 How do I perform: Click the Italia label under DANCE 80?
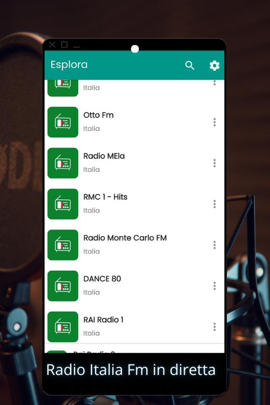point(91,292)
